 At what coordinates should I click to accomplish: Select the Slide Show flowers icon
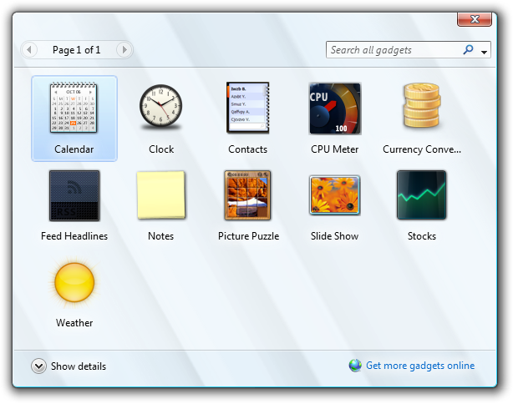pyautogui.click(x=335, y=195)
